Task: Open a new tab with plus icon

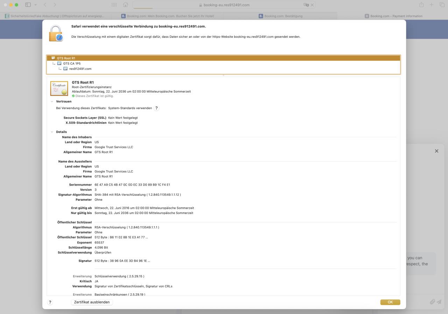Action: 432,5
